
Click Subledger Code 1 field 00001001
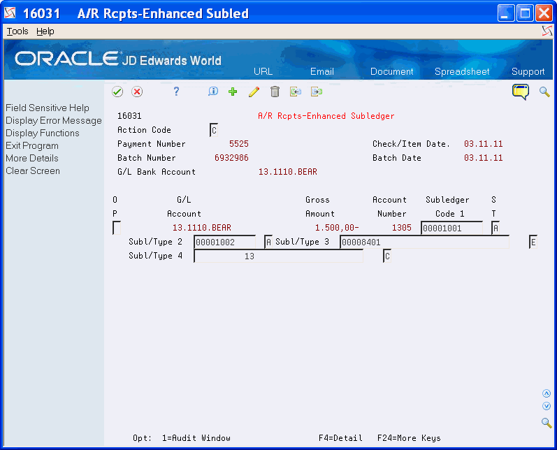(x=452, y=228)
